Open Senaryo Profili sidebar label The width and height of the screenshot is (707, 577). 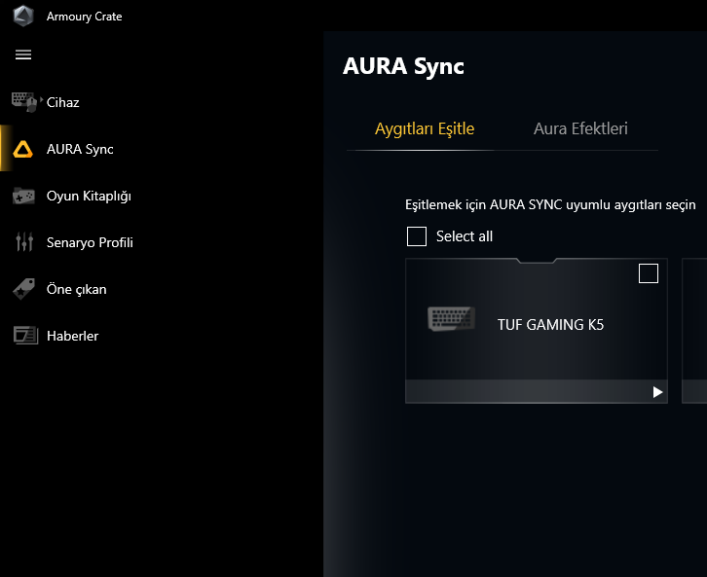90,242
